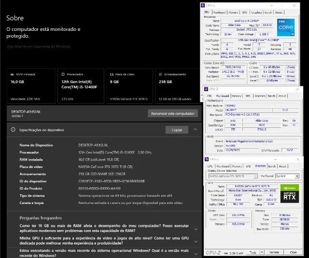Click the Intel Core logo in CPU-Z

click(286, 27)
